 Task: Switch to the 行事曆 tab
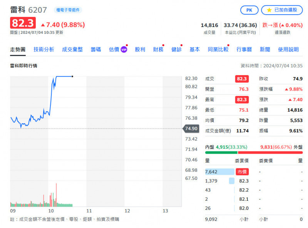[244, 50]
